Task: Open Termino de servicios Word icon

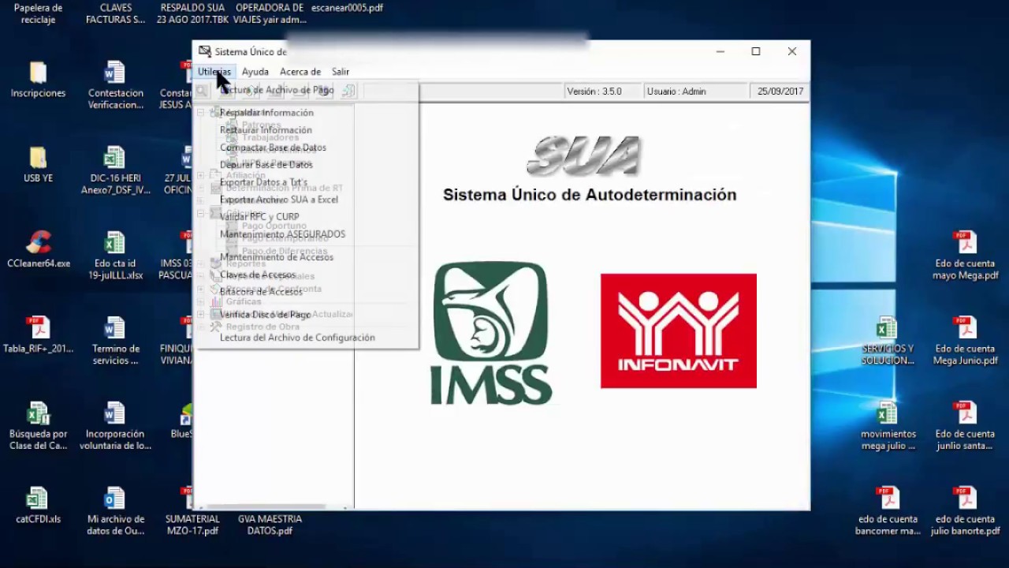Action: click(115, 328)
